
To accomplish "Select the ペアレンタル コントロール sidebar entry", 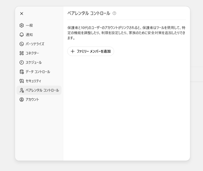I will click(39, 90).
